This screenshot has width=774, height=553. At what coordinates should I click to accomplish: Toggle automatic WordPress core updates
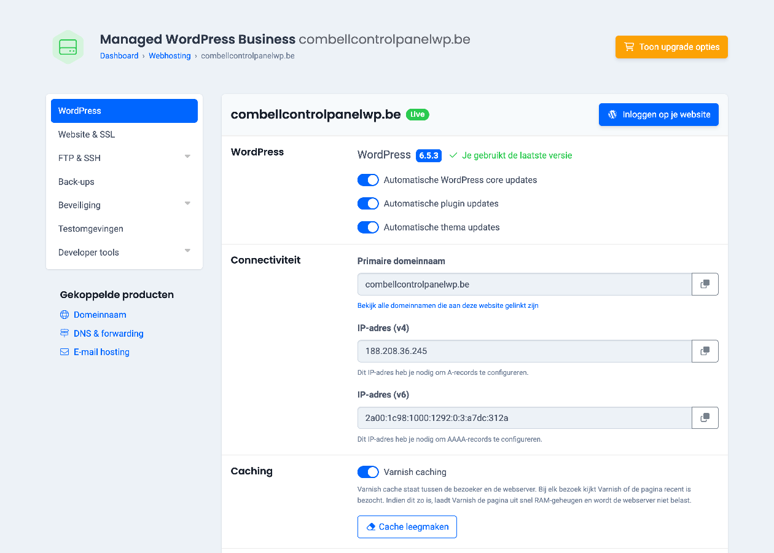point(368,180)
